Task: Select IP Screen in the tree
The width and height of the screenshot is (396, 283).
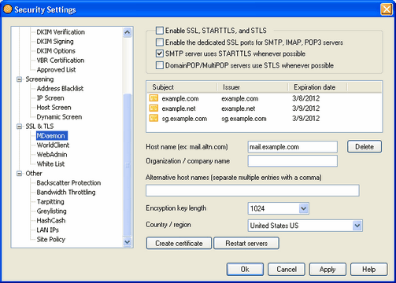Action: (50, 98)
